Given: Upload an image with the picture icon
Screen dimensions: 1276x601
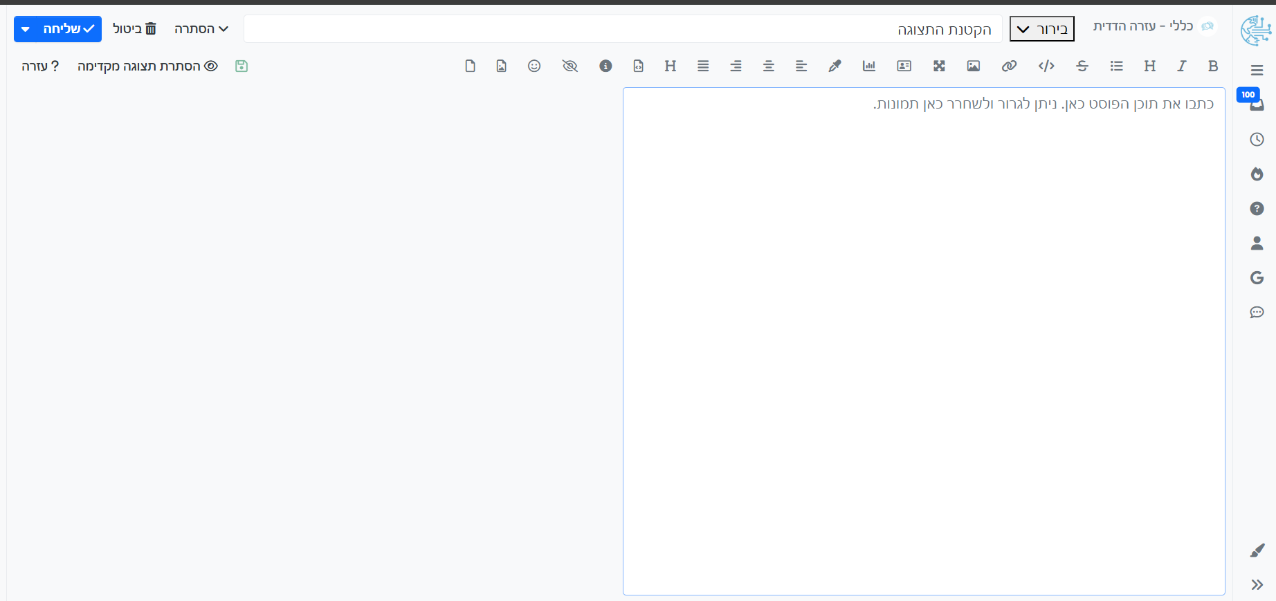Looking at the screenshot, I should pyautogui.click(x=973, y=66).
